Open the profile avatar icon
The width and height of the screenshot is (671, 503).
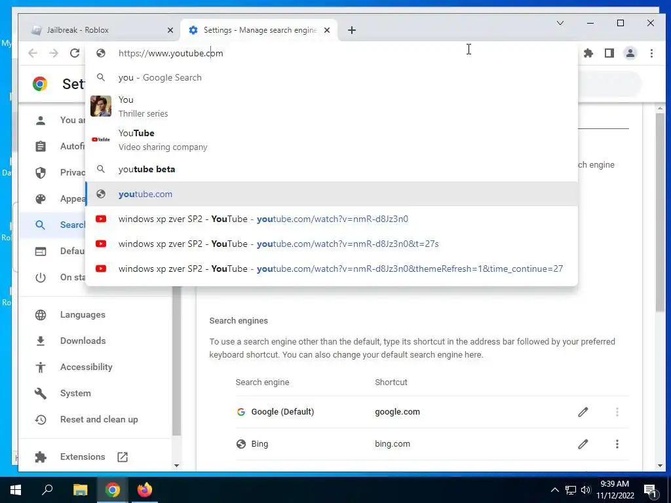(630, 53)
